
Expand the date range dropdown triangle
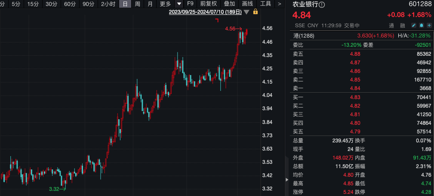tap(247, 12)
